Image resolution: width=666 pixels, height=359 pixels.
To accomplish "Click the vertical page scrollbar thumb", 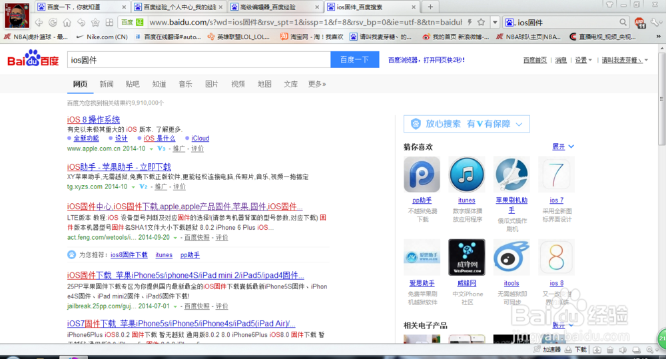I will pos(661,100).
